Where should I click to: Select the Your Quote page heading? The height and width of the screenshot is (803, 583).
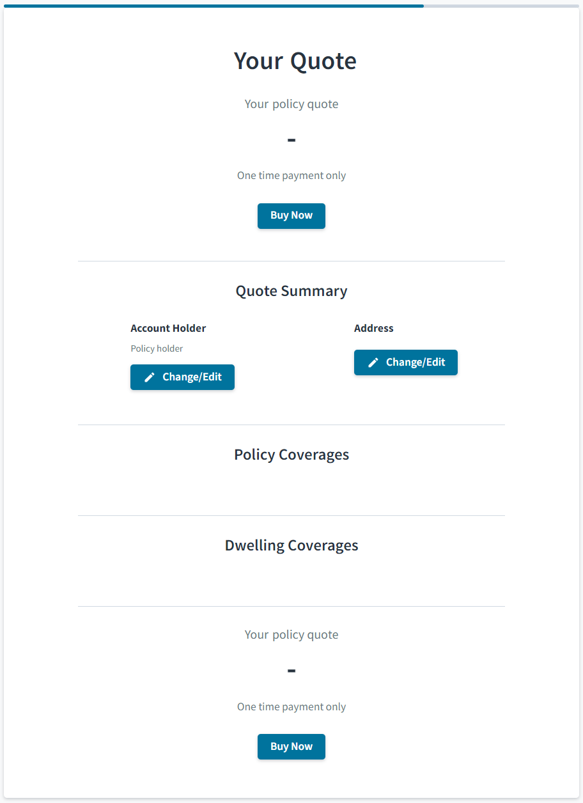click(x=295, y=61)
